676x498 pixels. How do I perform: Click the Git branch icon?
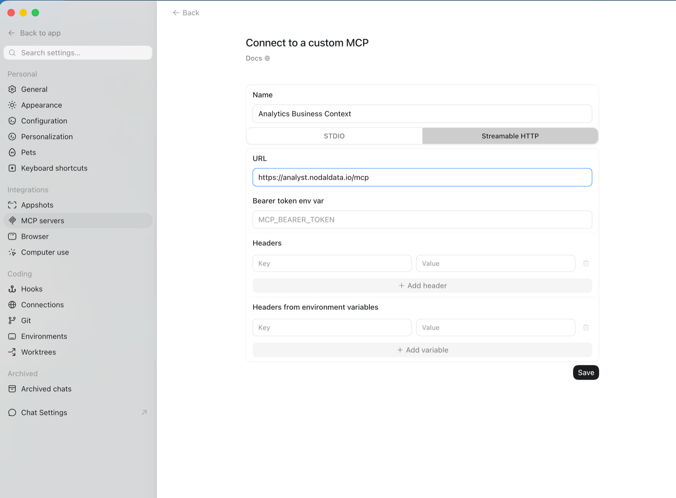12,320
